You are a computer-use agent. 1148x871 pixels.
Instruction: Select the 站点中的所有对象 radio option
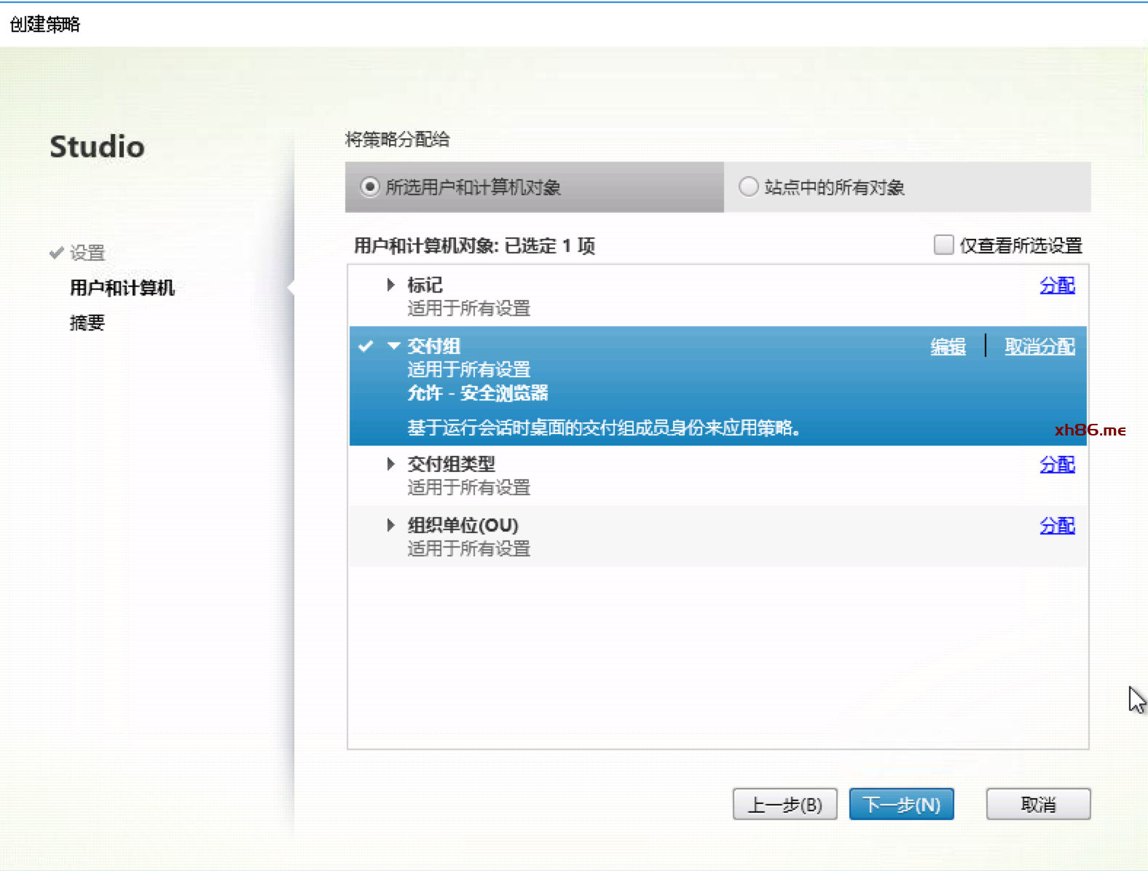coord(748,187)
